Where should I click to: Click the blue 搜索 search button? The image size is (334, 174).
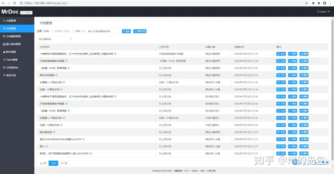[x=126, y=31]
